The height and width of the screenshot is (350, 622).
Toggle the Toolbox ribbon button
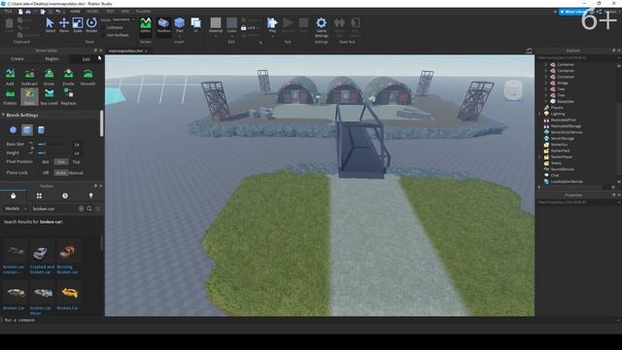(163, 25)
